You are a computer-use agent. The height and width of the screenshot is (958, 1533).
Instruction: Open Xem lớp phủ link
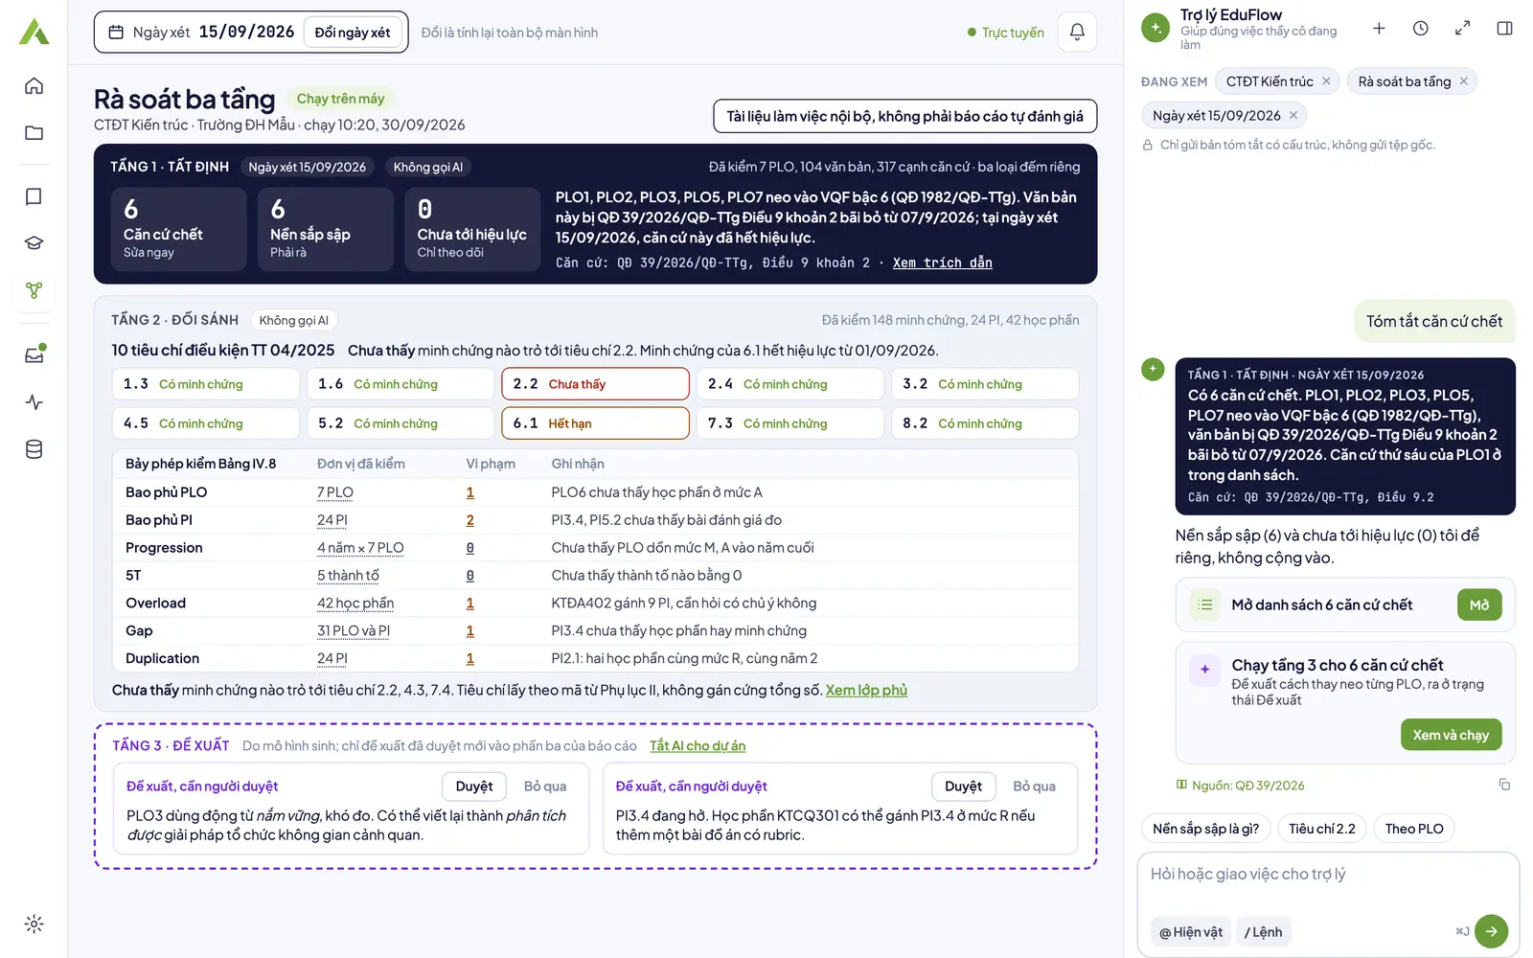(866, 690)
